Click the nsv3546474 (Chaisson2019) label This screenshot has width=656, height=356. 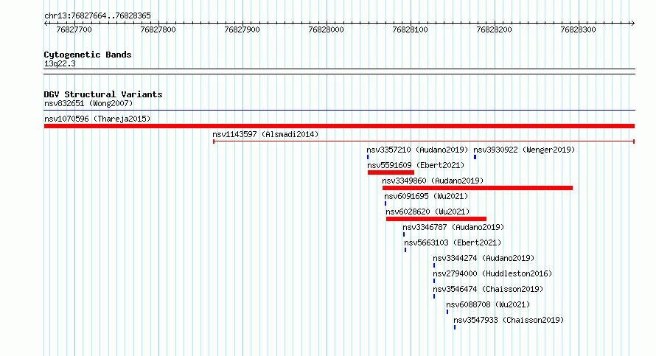(x=488, y=289)
